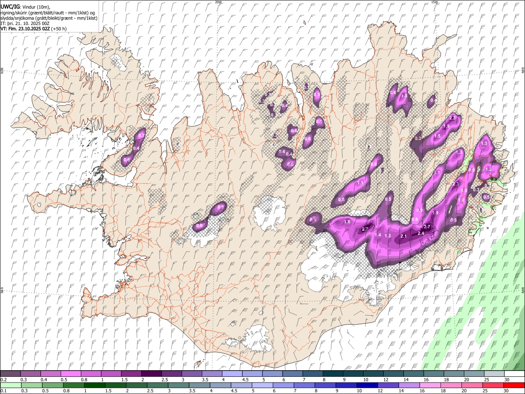Select the '64N' latitude label at right edge
The width and height of the screenshot is (525, 394).
click(523, 289)
